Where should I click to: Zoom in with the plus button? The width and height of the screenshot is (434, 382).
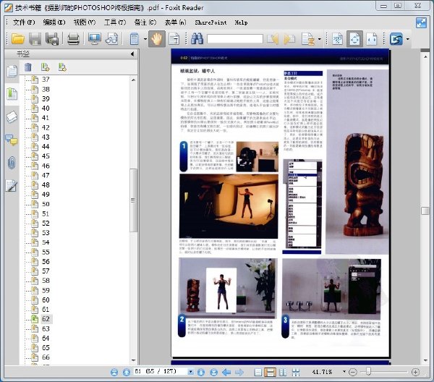(x=415, y=372)
